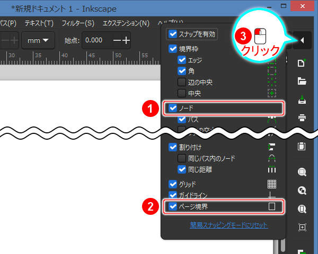Increase 始点 value with plus
Image resolution: width=318 pixels, height=254 pixels.
[x=126, y=40]
